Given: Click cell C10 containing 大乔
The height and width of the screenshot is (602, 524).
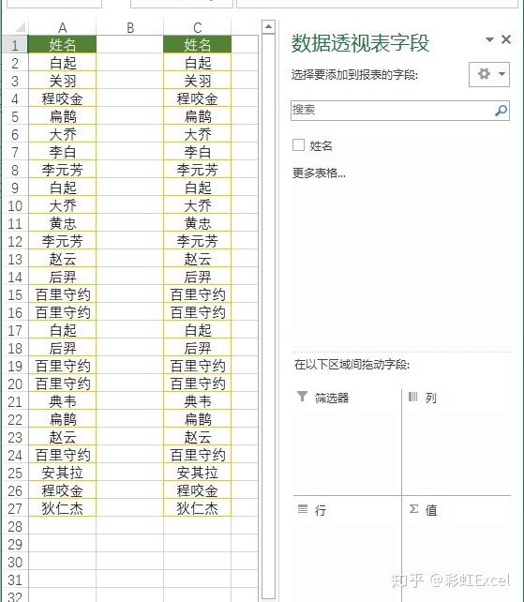Looking at the screenshot, I should tap(197, 205).
